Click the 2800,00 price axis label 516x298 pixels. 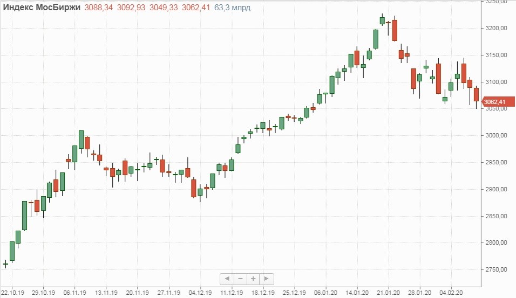click(x=496, y=243)
